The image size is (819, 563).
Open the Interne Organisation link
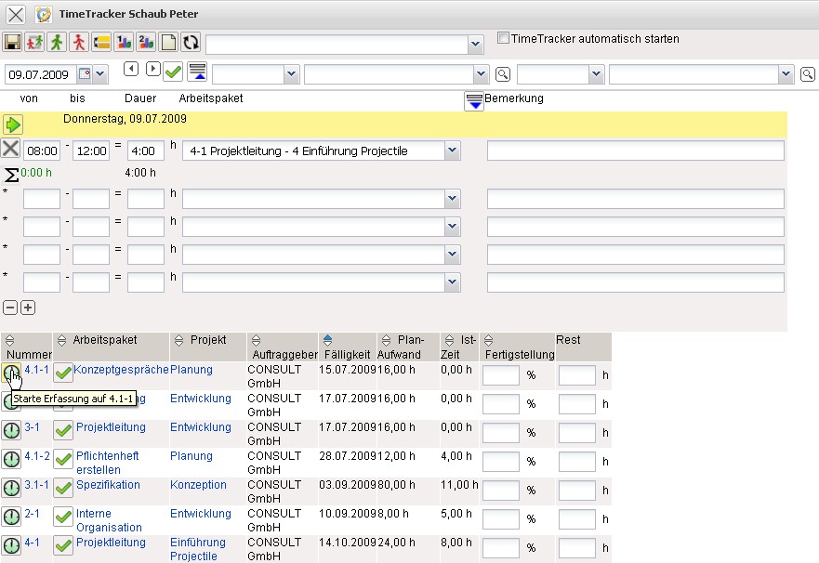click(x=109, y=520)
